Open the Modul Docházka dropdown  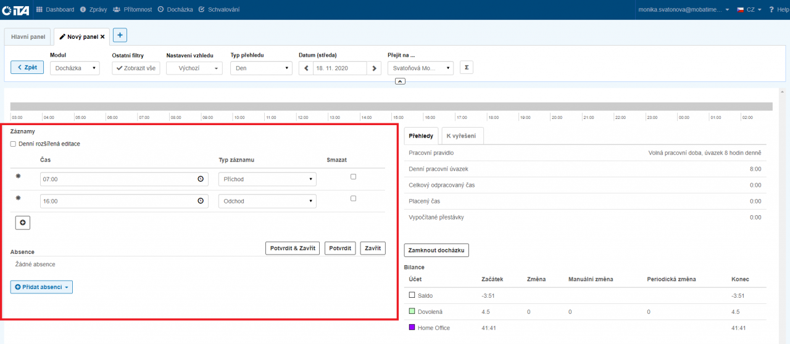[75, 68]
